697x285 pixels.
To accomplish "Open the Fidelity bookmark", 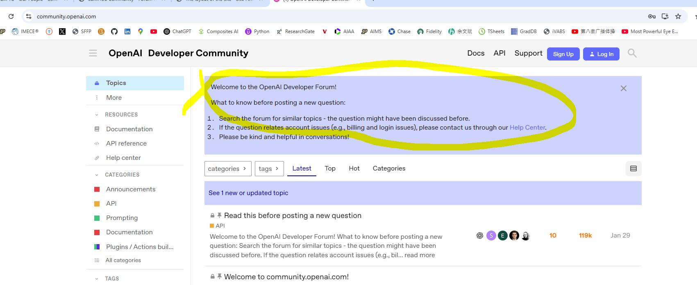I will 429,31.
